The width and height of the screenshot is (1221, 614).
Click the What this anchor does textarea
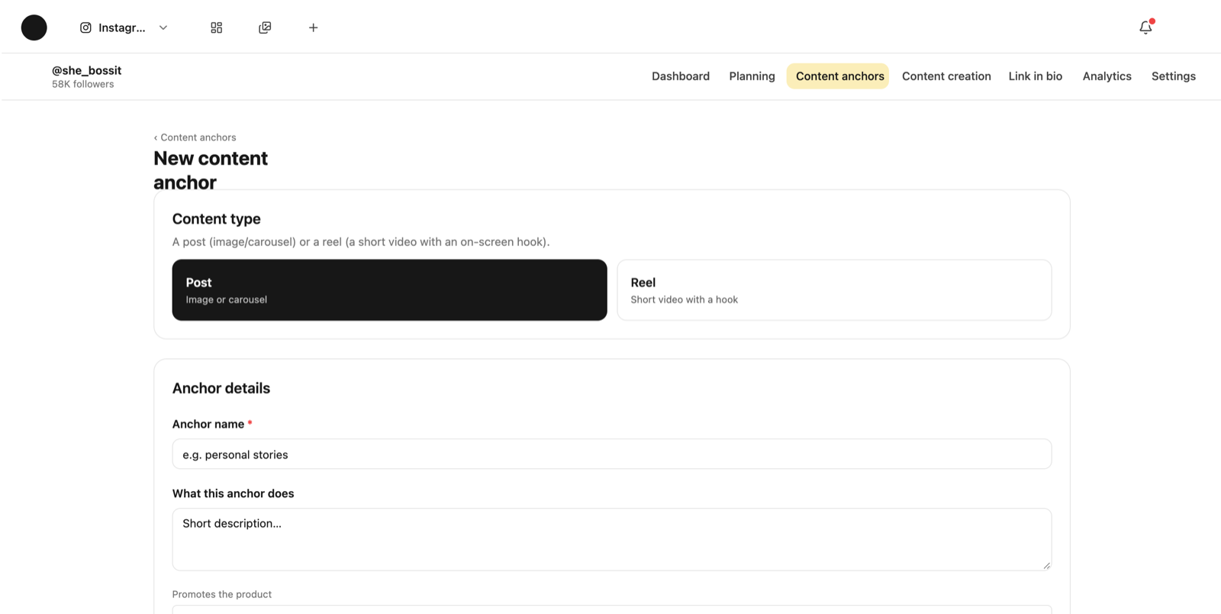coord(612,539)
